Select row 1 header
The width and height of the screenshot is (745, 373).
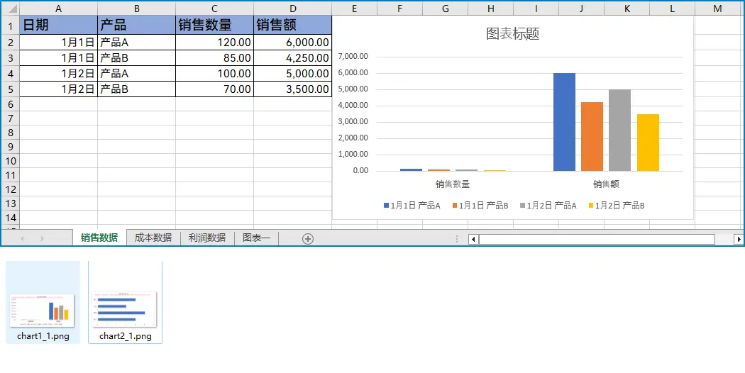(10, 25)
